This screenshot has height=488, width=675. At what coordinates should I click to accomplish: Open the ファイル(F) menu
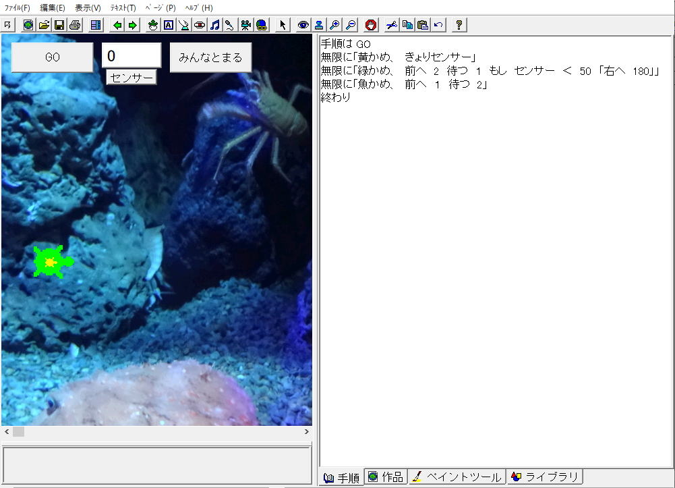(17, 7)
